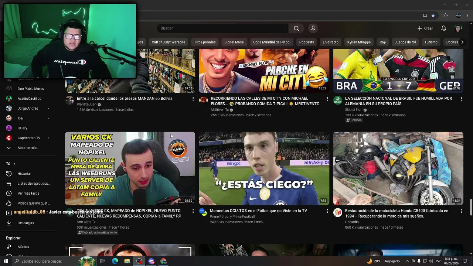Click the Don Clips Tv channel name
473x266 pixels.
pos(86,222)
